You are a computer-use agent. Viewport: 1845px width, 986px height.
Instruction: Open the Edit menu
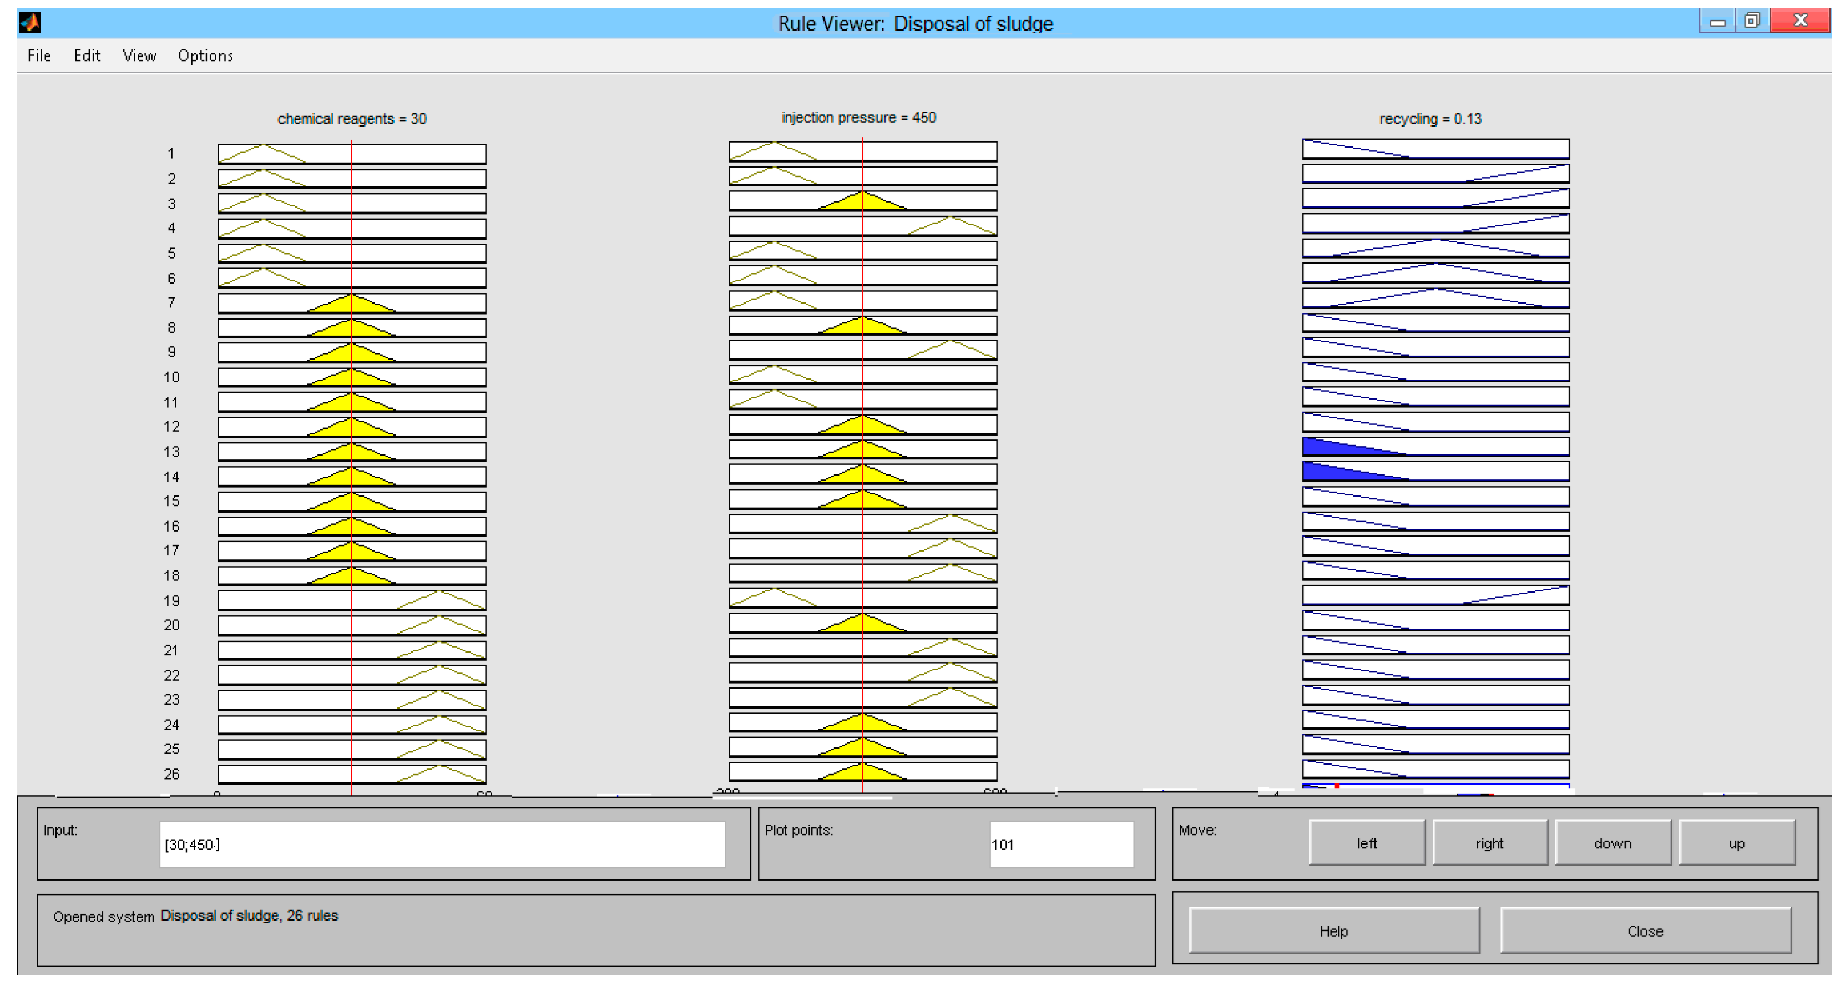pyautogui.click(x=87, y=56)
